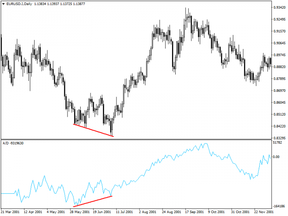The width and height of the screenshot is (288, 216).
Task: Click indicator scale value 0.00
Action: (276, 157)
